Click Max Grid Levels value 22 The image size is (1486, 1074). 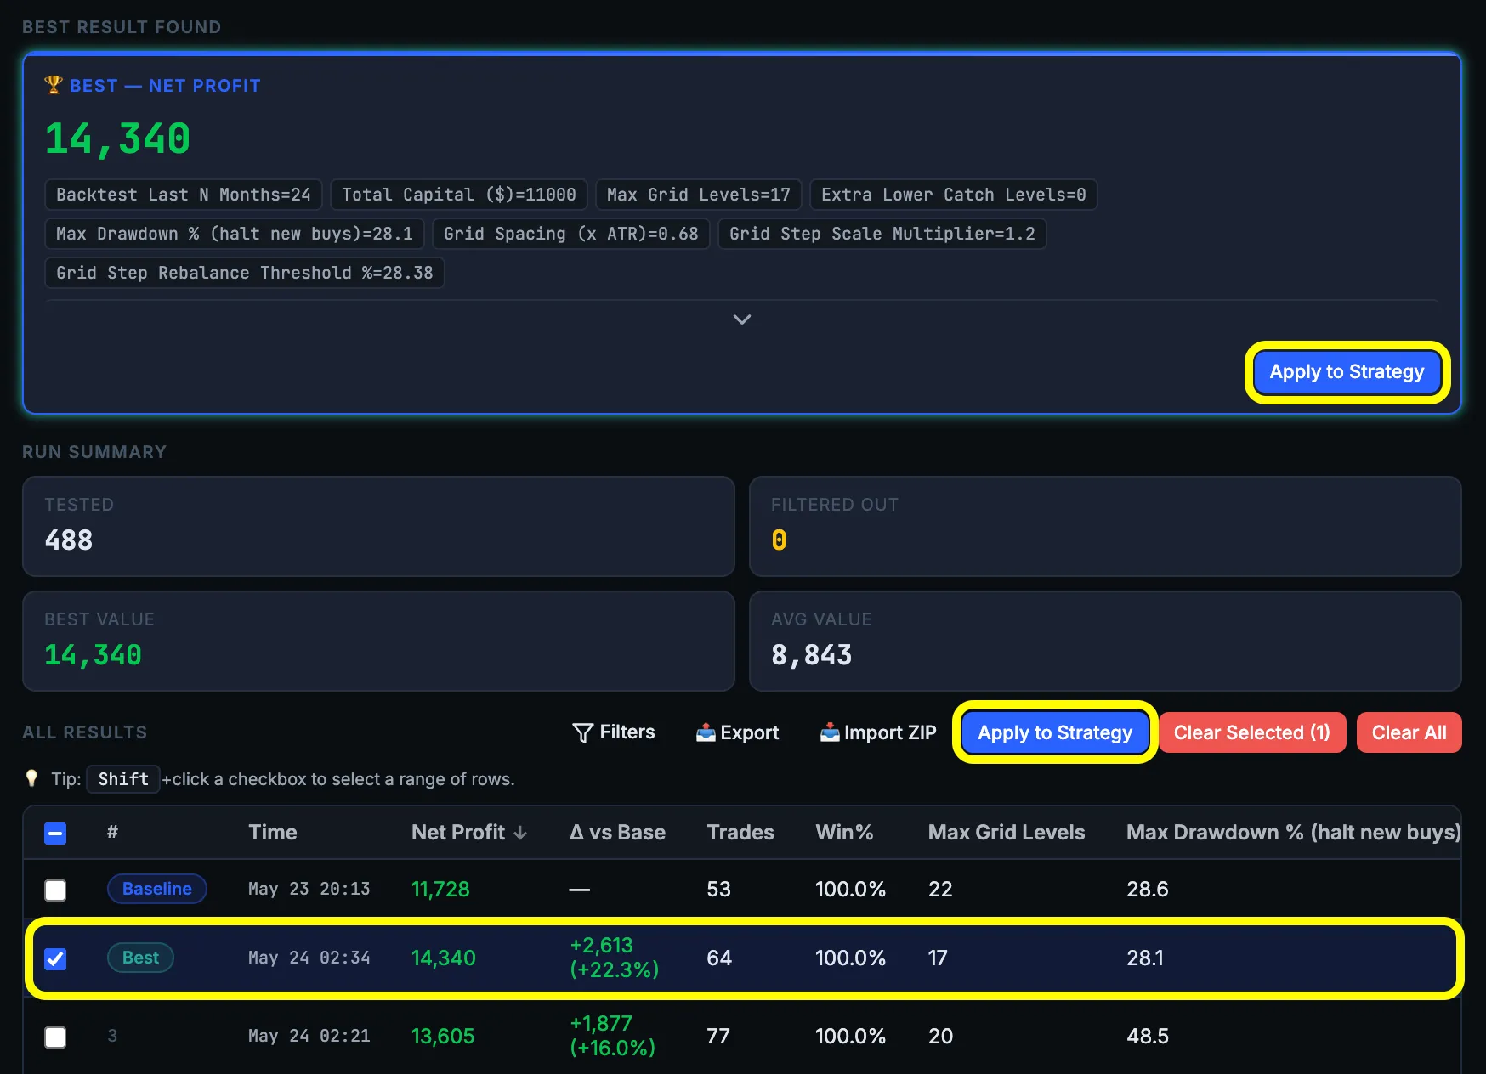point(940,889)
